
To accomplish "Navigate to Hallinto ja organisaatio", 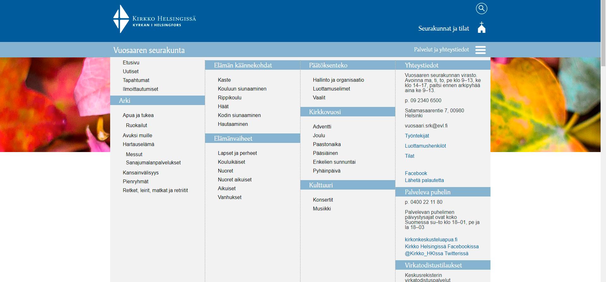I will [x=338, y=80].
